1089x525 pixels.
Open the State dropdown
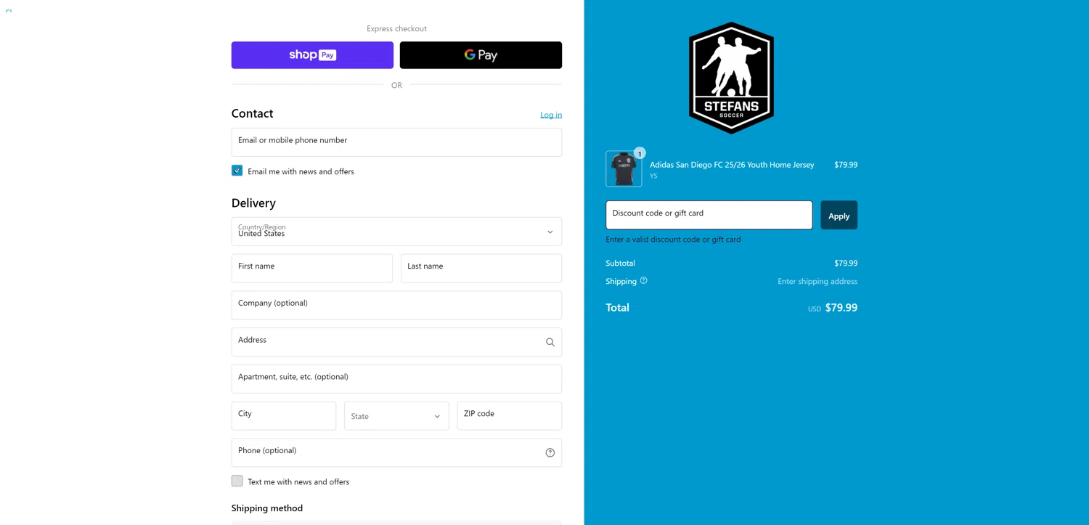click(396, 416)
